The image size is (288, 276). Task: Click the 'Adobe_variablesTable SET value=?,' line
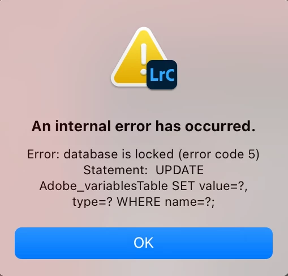144,186
